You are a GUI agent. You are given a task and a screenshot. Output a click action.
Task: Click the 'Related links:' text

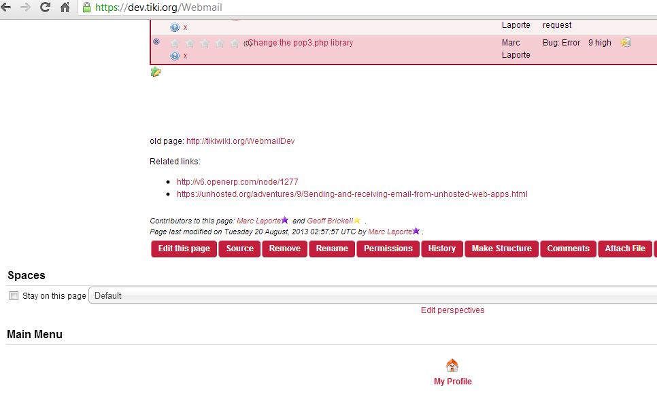[x=175, y=162]
